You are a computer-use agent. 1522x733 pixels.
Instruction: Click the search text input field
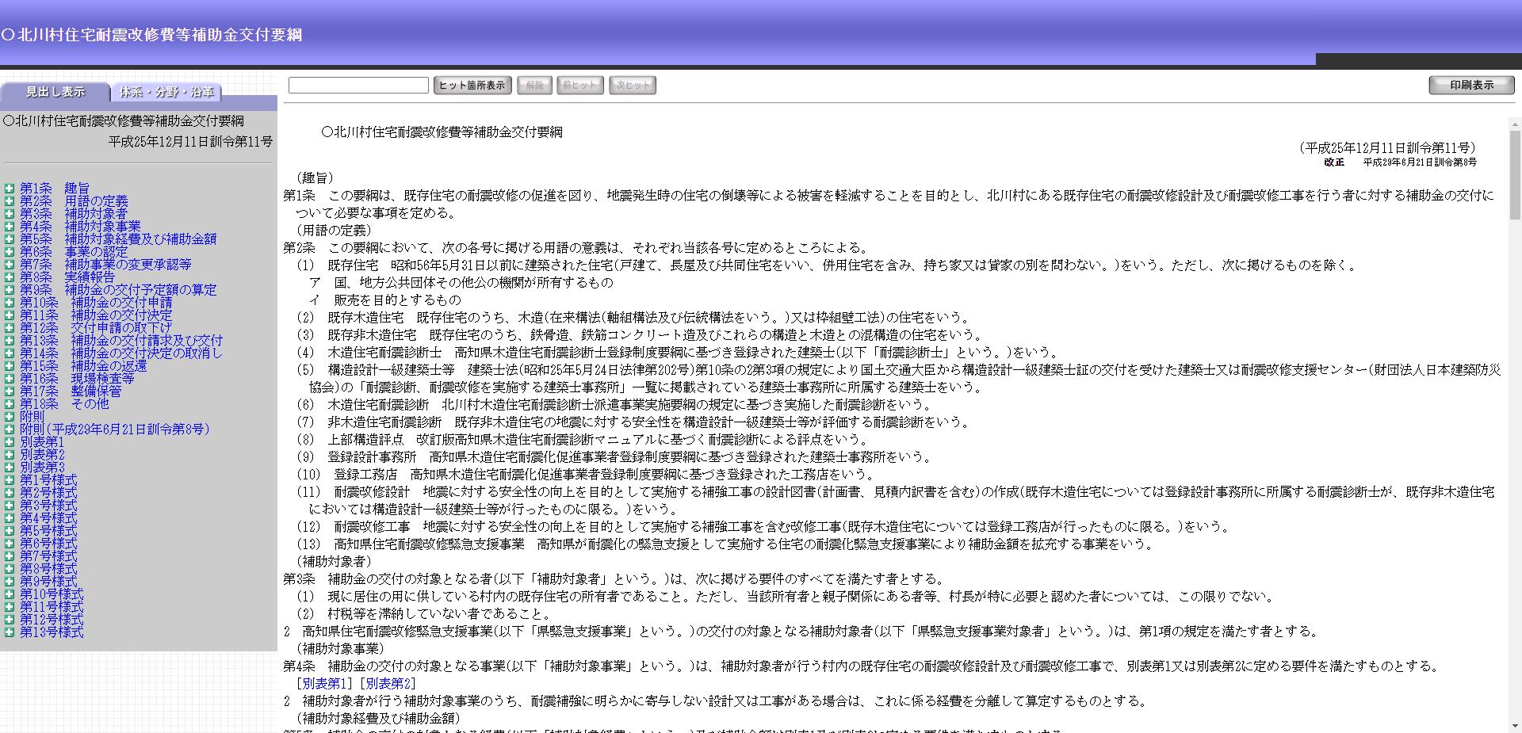357,85
